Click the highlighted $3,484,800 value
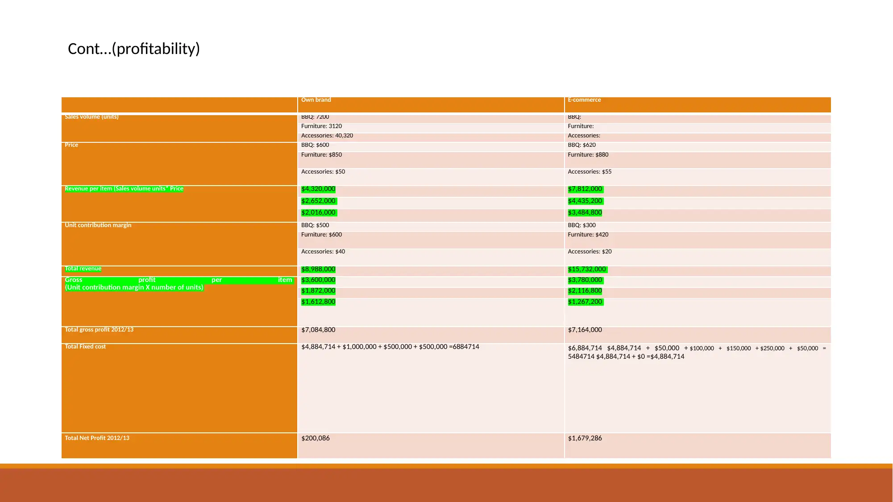The image size is (893, 502). coord(585,213)
